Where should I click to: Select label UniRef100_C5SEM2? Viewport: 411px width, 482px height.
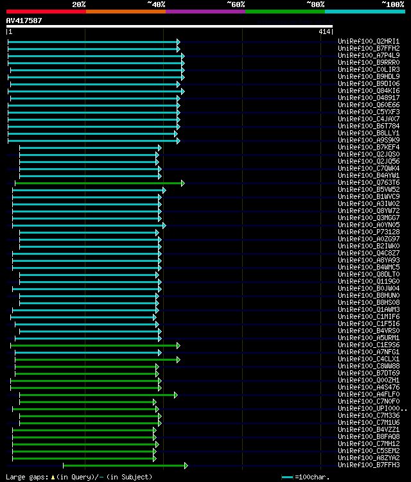(x=369, y=451)
